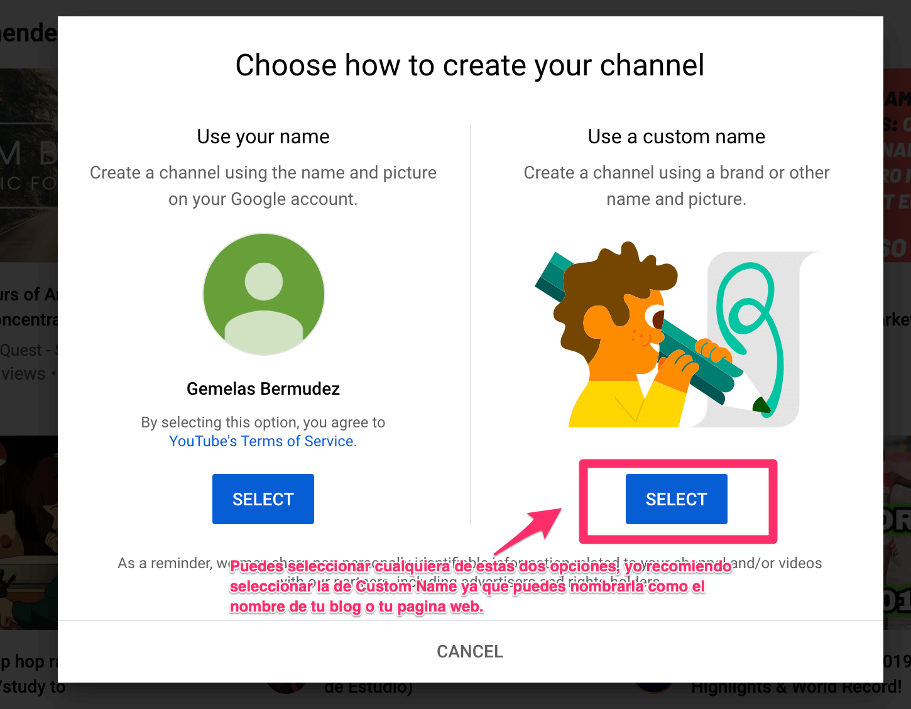Click the 'Choose how to create your channel' title
Screen dimensions: 911x709
(x=470, y=65)
